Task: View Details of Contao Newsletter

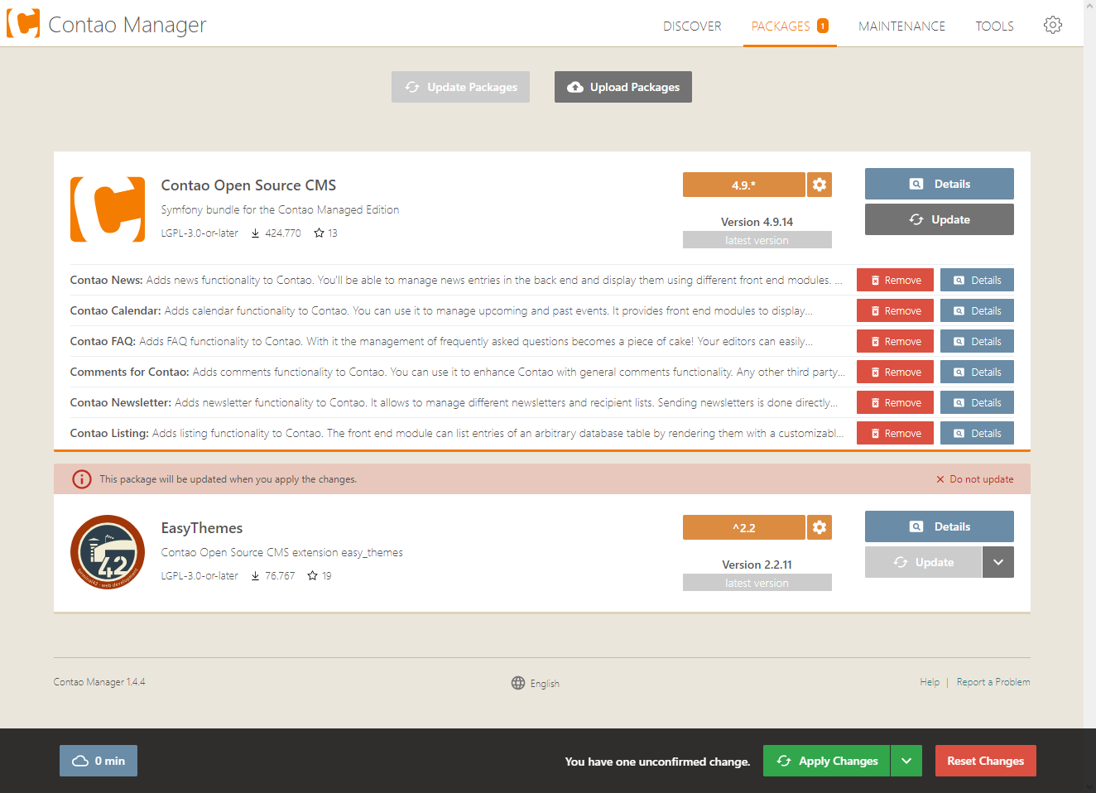Action: click(977, 402)
